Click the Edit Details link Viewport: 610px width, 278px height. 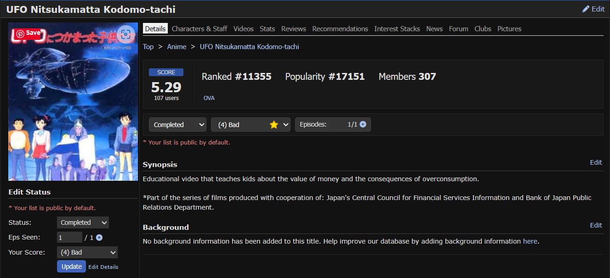[x=103, y=267]
